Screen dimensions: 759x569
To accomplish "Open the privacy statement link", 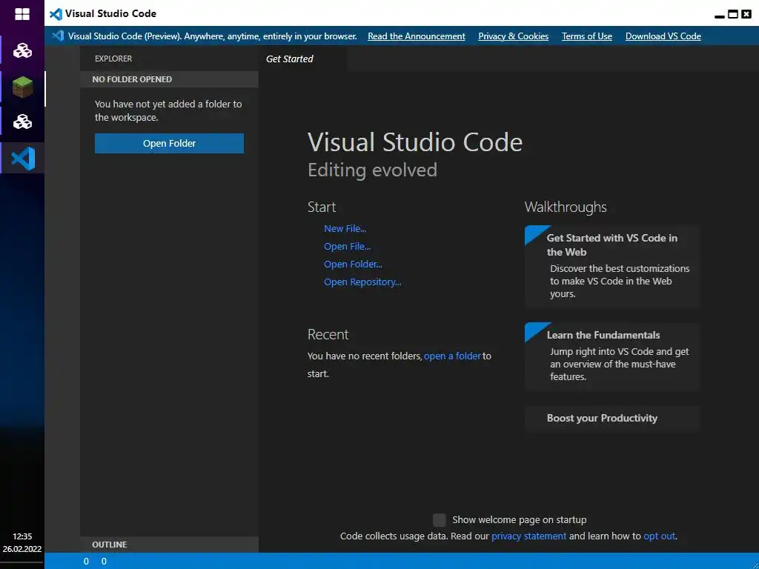I will [x=528, y=536].
